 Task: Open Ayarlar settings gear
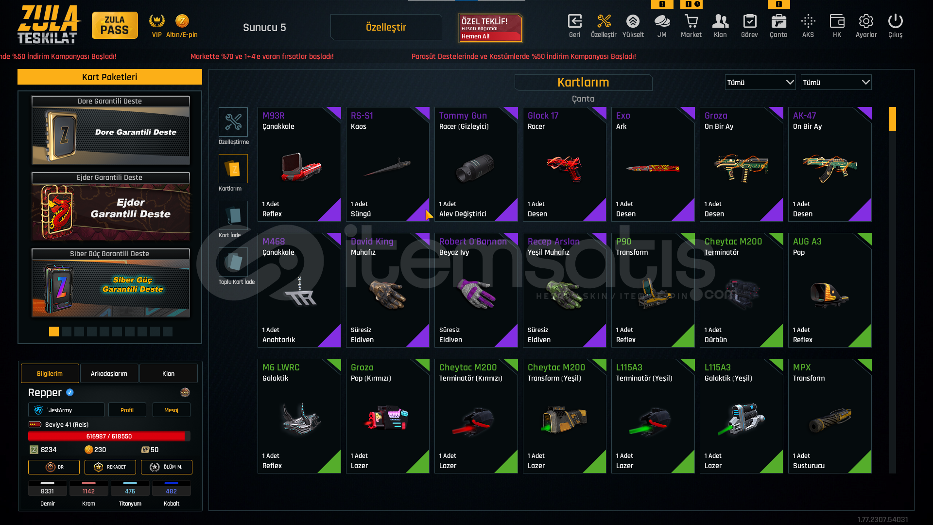pos(866,21)
